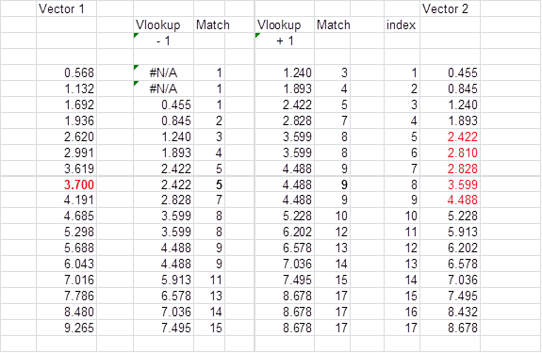Select the 8.432 cell in Vector 2
This screenshot has height=353, width=542.
(x=450, y=312)
